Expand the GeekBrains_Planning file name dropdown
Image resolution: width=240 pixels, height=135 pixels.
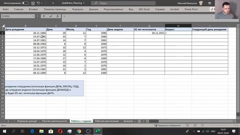coord(84,3)
